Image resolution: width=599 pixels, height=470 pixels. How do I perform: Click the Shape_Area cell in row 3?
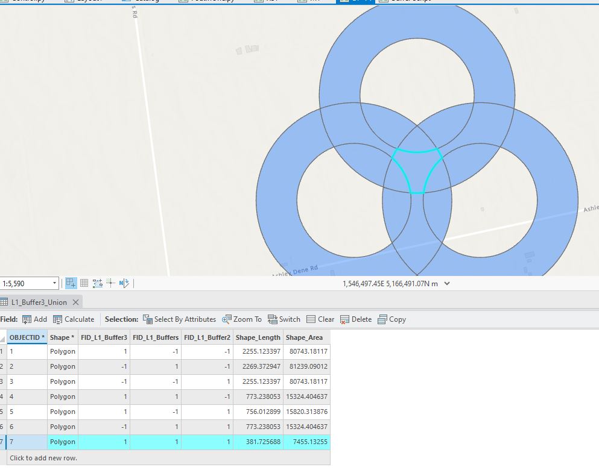coord(306,381)
